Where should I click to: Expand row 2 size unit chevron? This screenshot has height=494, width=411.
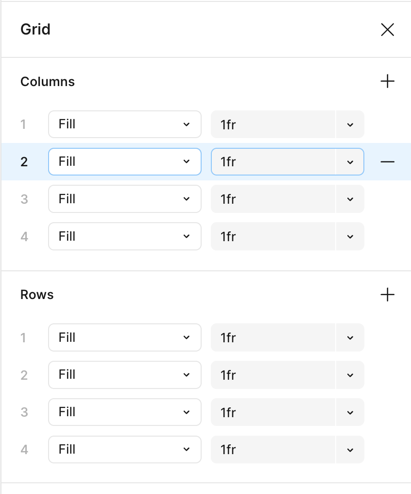[350, 375]
